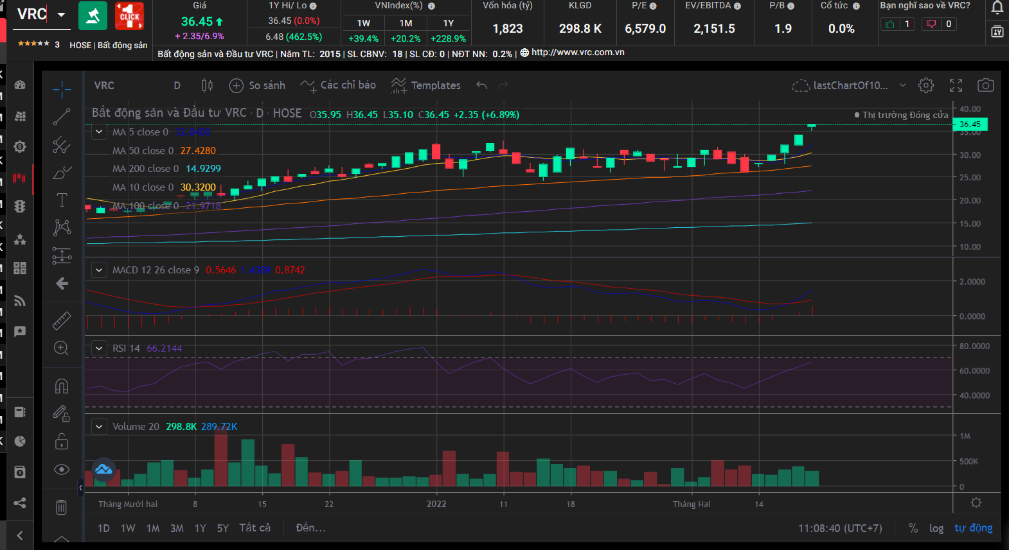
Task: Open the starred comment sidebar icon
Action: pyautogui.click(x=20, y=331)
